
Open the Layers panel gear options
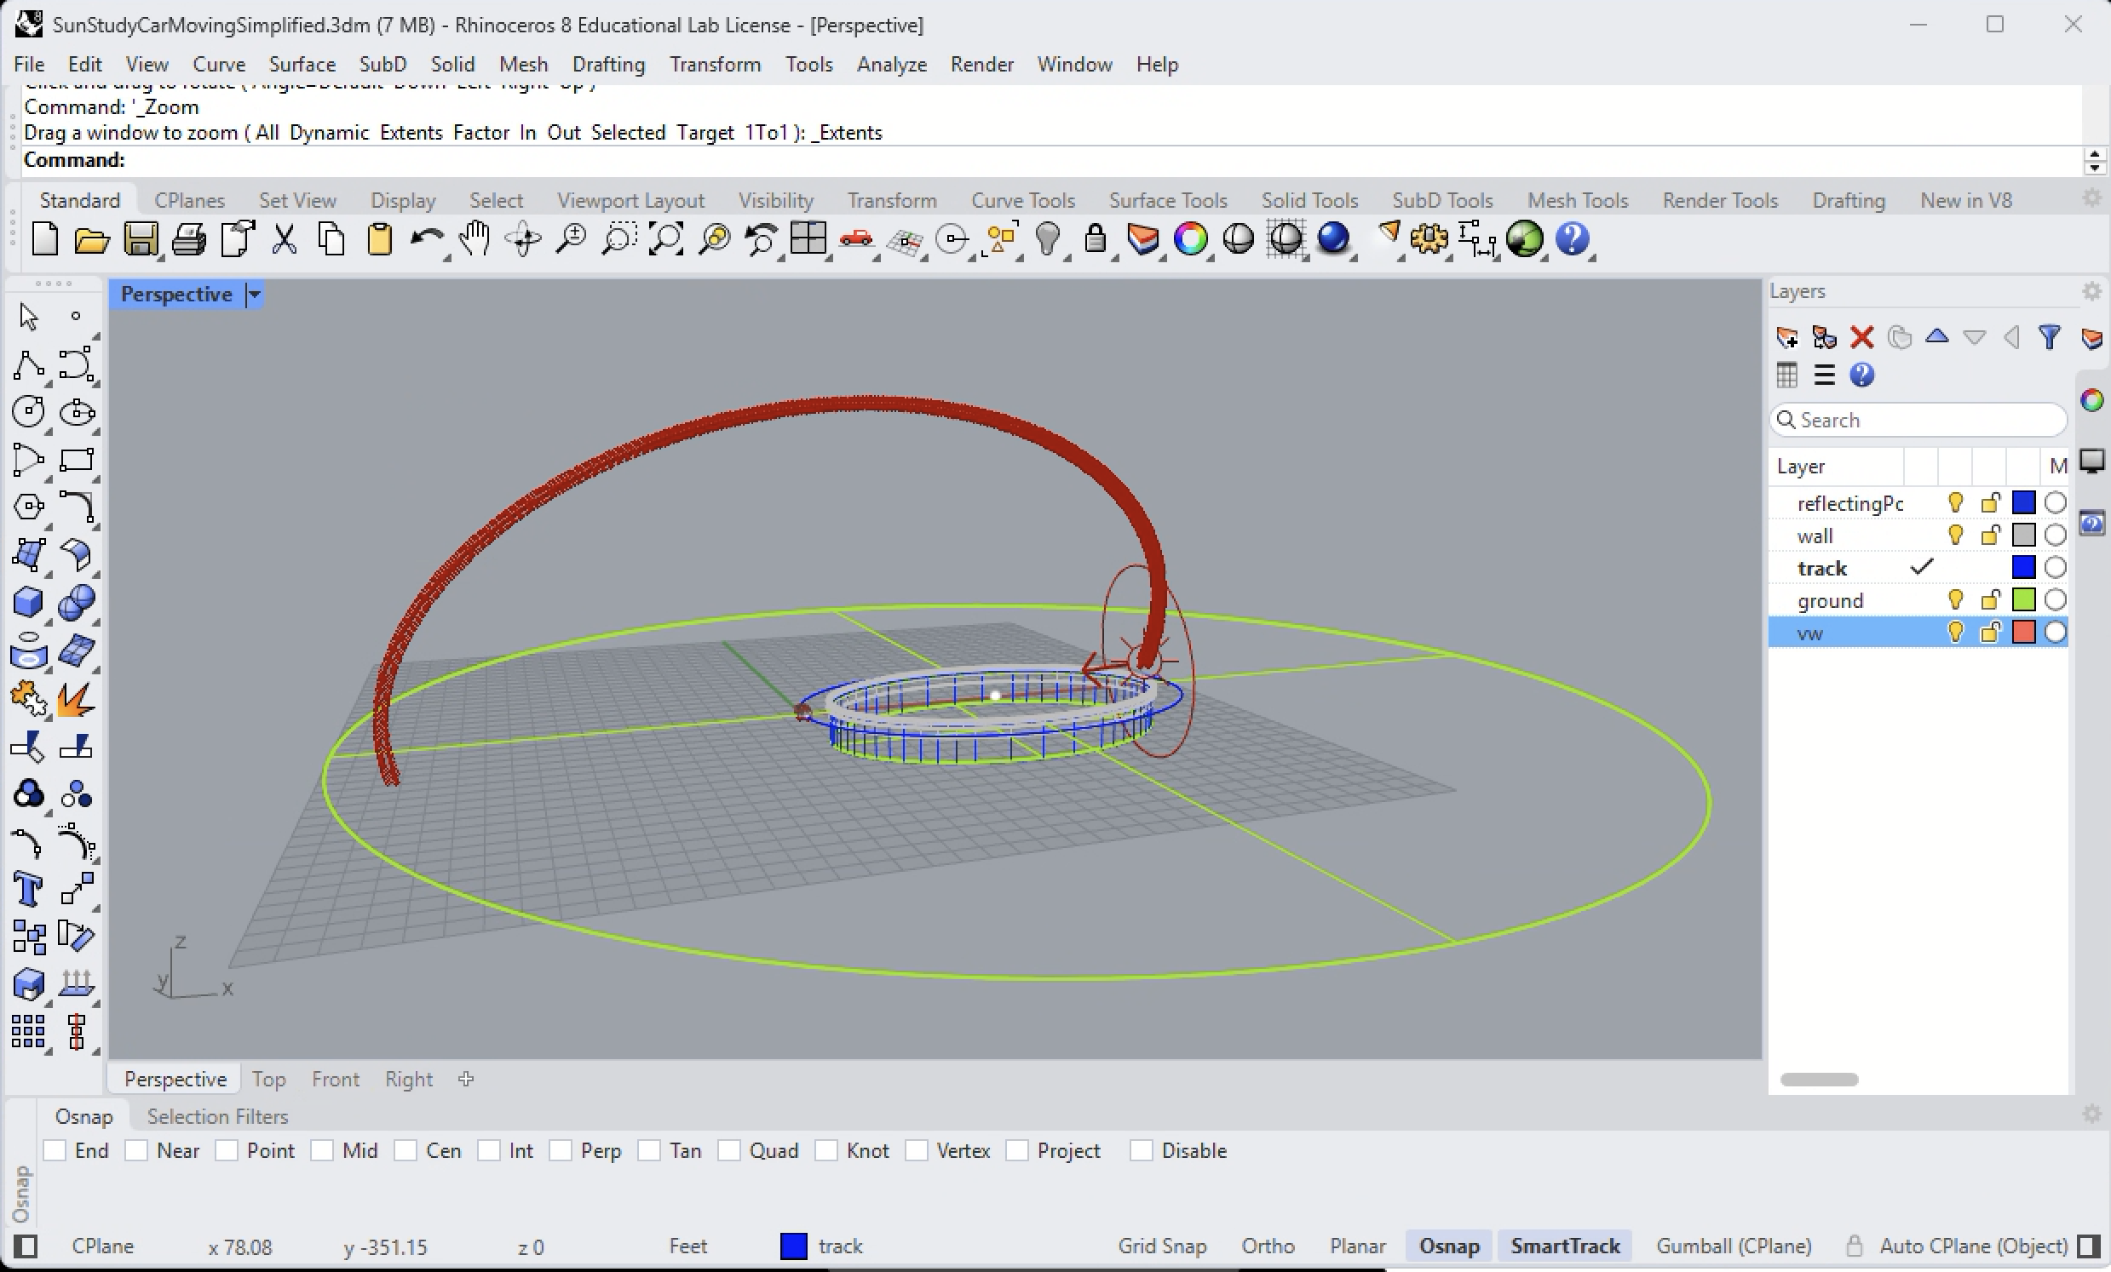click(x=2091, y=292)
